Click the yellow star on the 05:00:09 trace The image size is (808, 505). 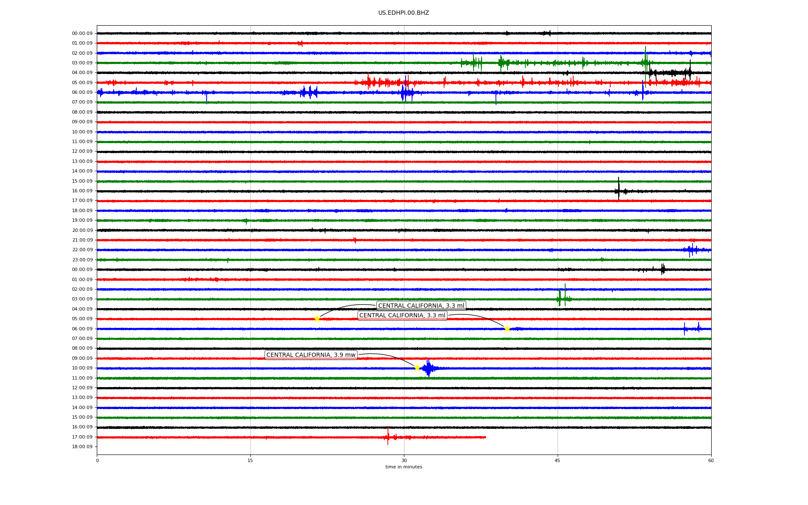click(x=317, y=319)
